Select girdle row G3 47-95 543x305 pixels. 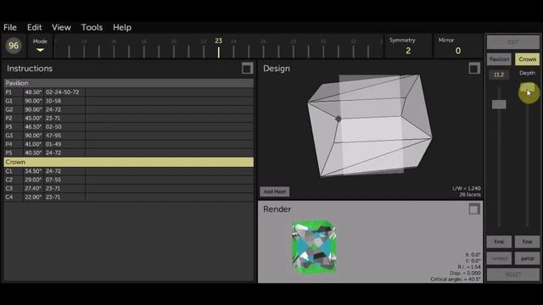(x=128, y=136)
